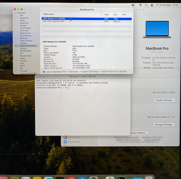The width and height of the screenshot is (181, 179).
Task: Open the Trash in the Dock
Action: pyautogui.click(x=149, y=177)
